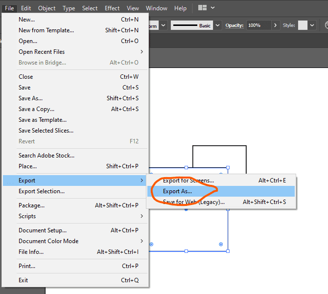Choose Save for Web (Legacy)...
This screenshot has height=294, width=328.
point(221,202)
